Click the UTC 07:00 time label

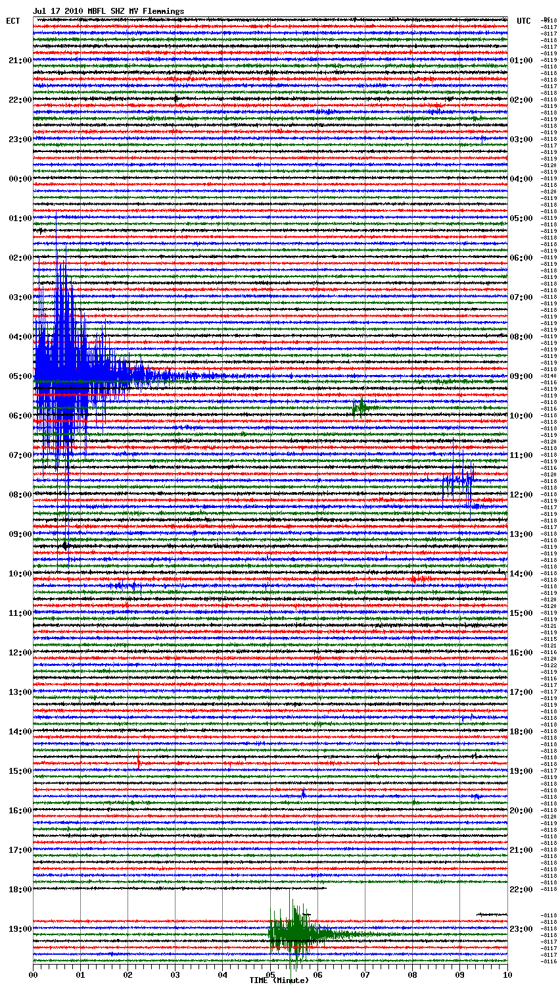521,297
